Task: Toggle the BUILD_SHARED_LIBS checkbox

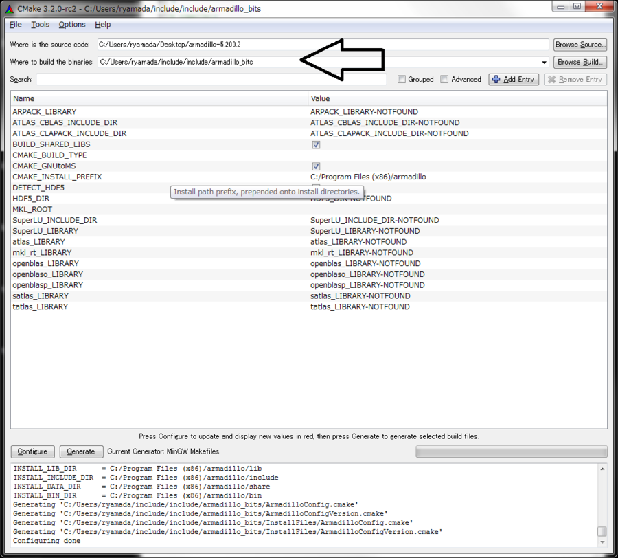Action: pyautogui.click(x=316, y=145)
